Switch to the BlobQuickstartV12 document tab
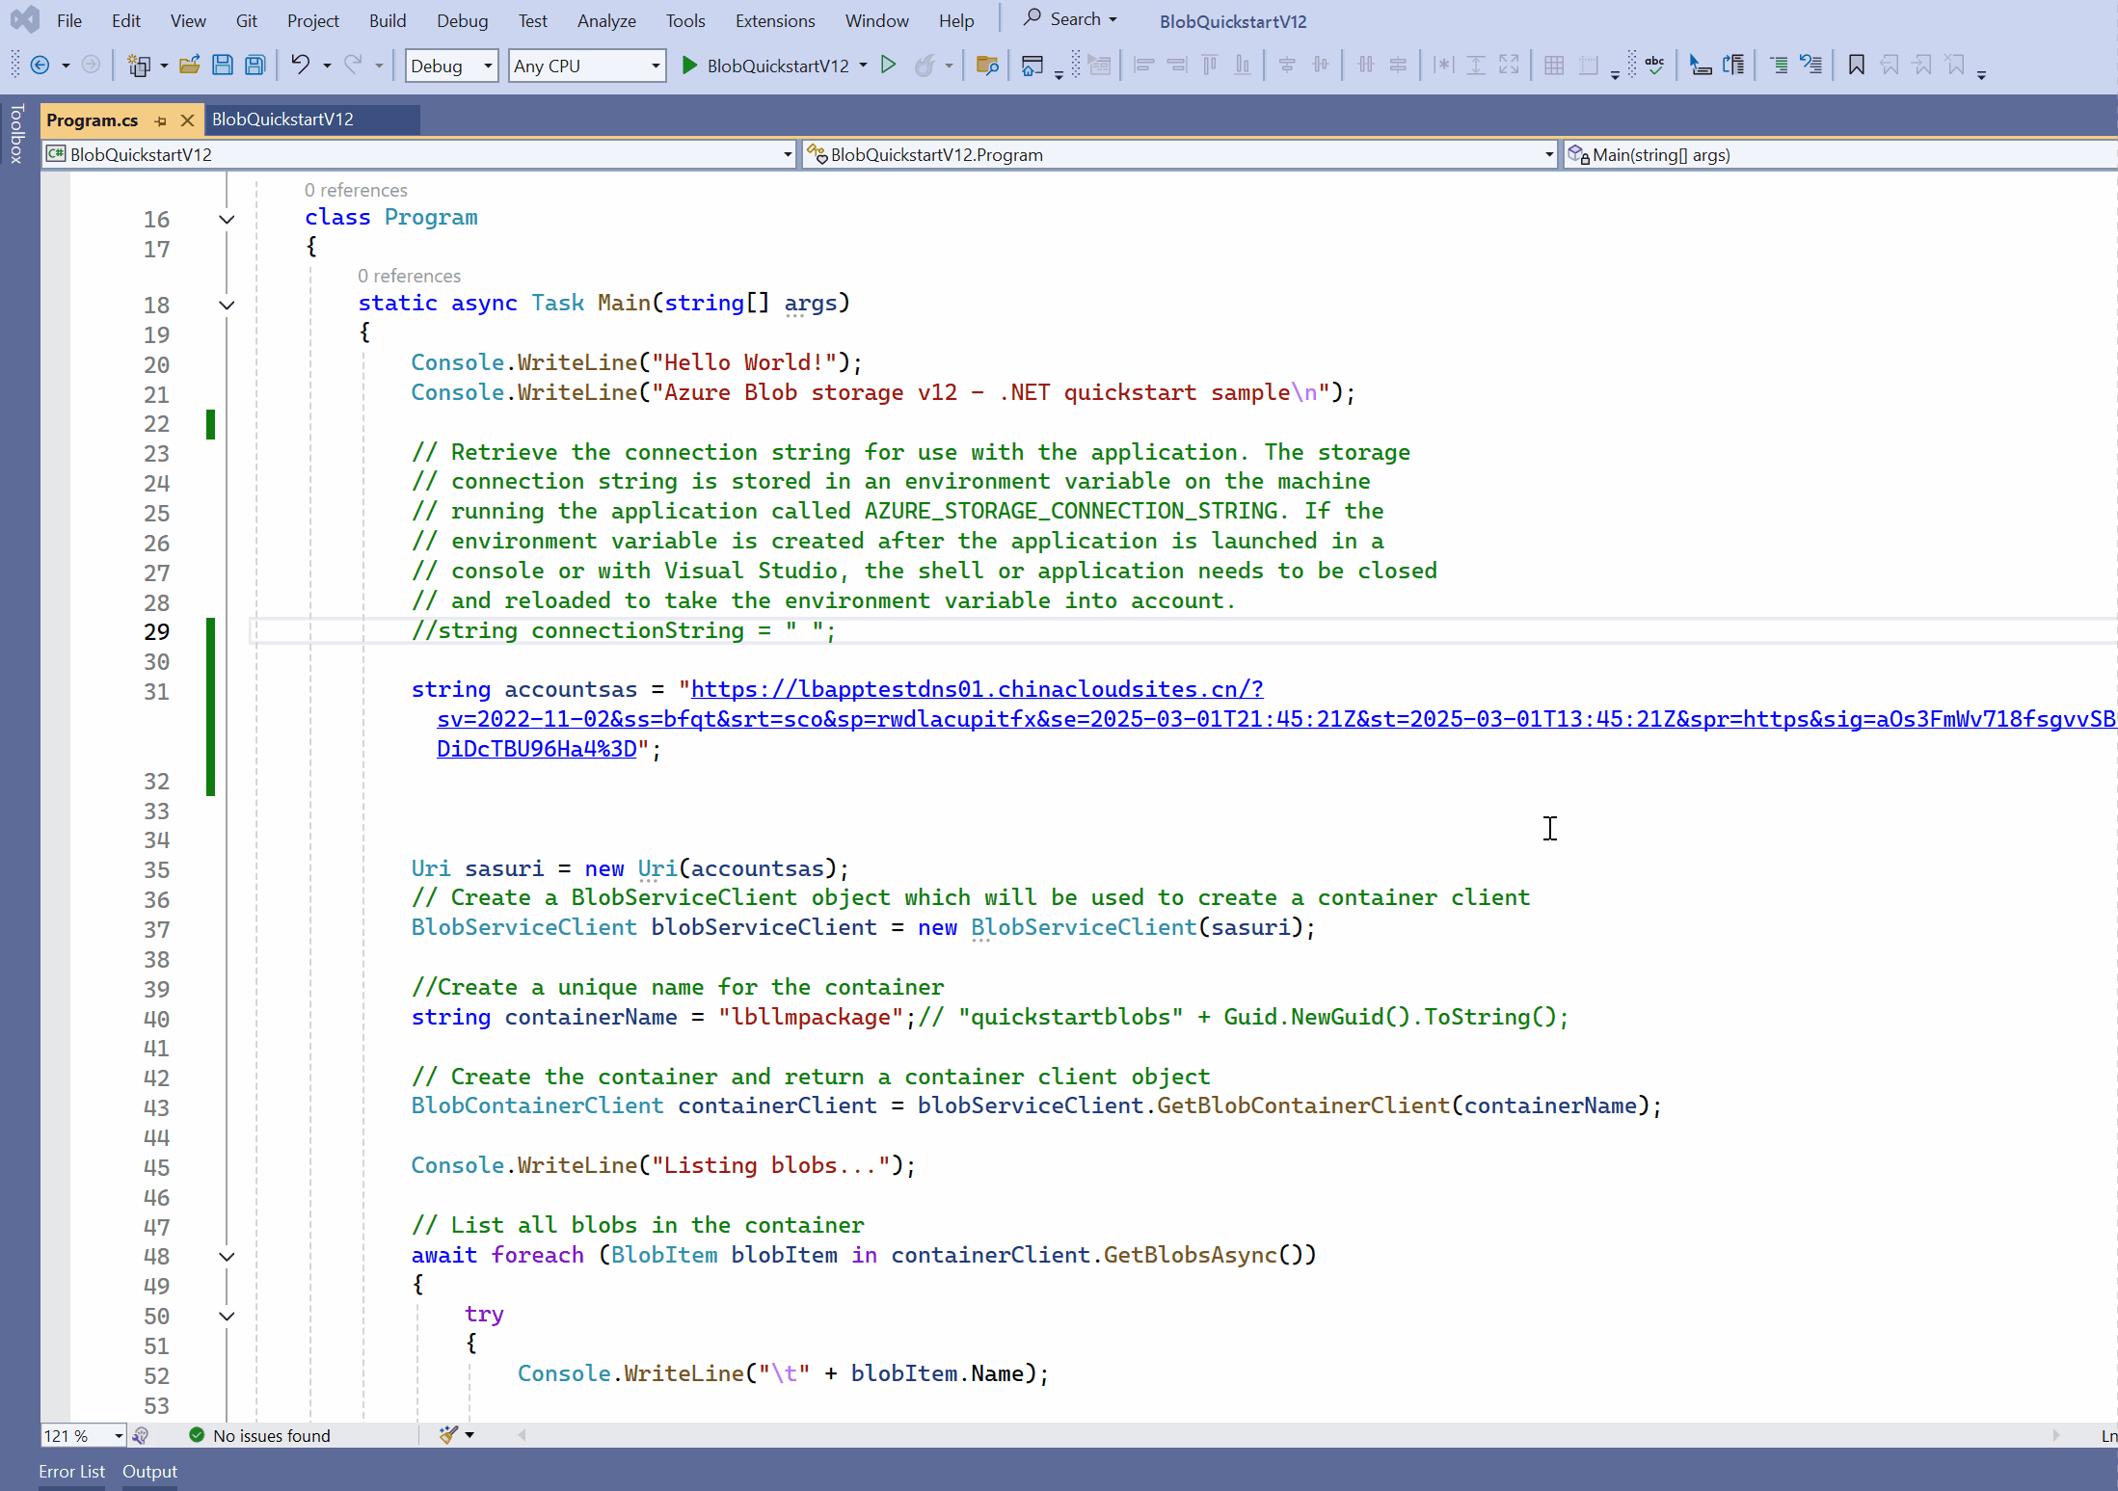 coord(282,120)
